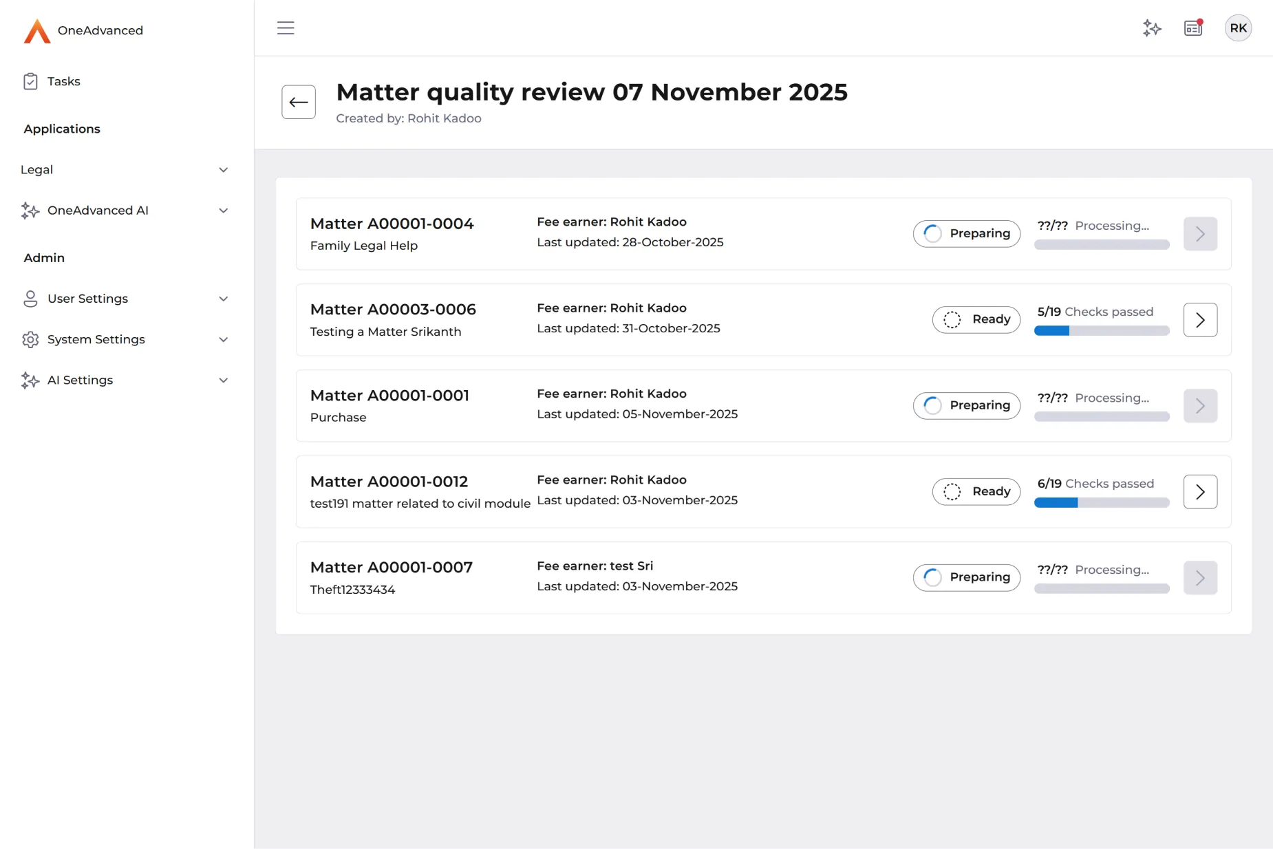Open matter A00003-0006 details arrow
The width and height of the screenshot is (1273, 849).
(1200, 320)
